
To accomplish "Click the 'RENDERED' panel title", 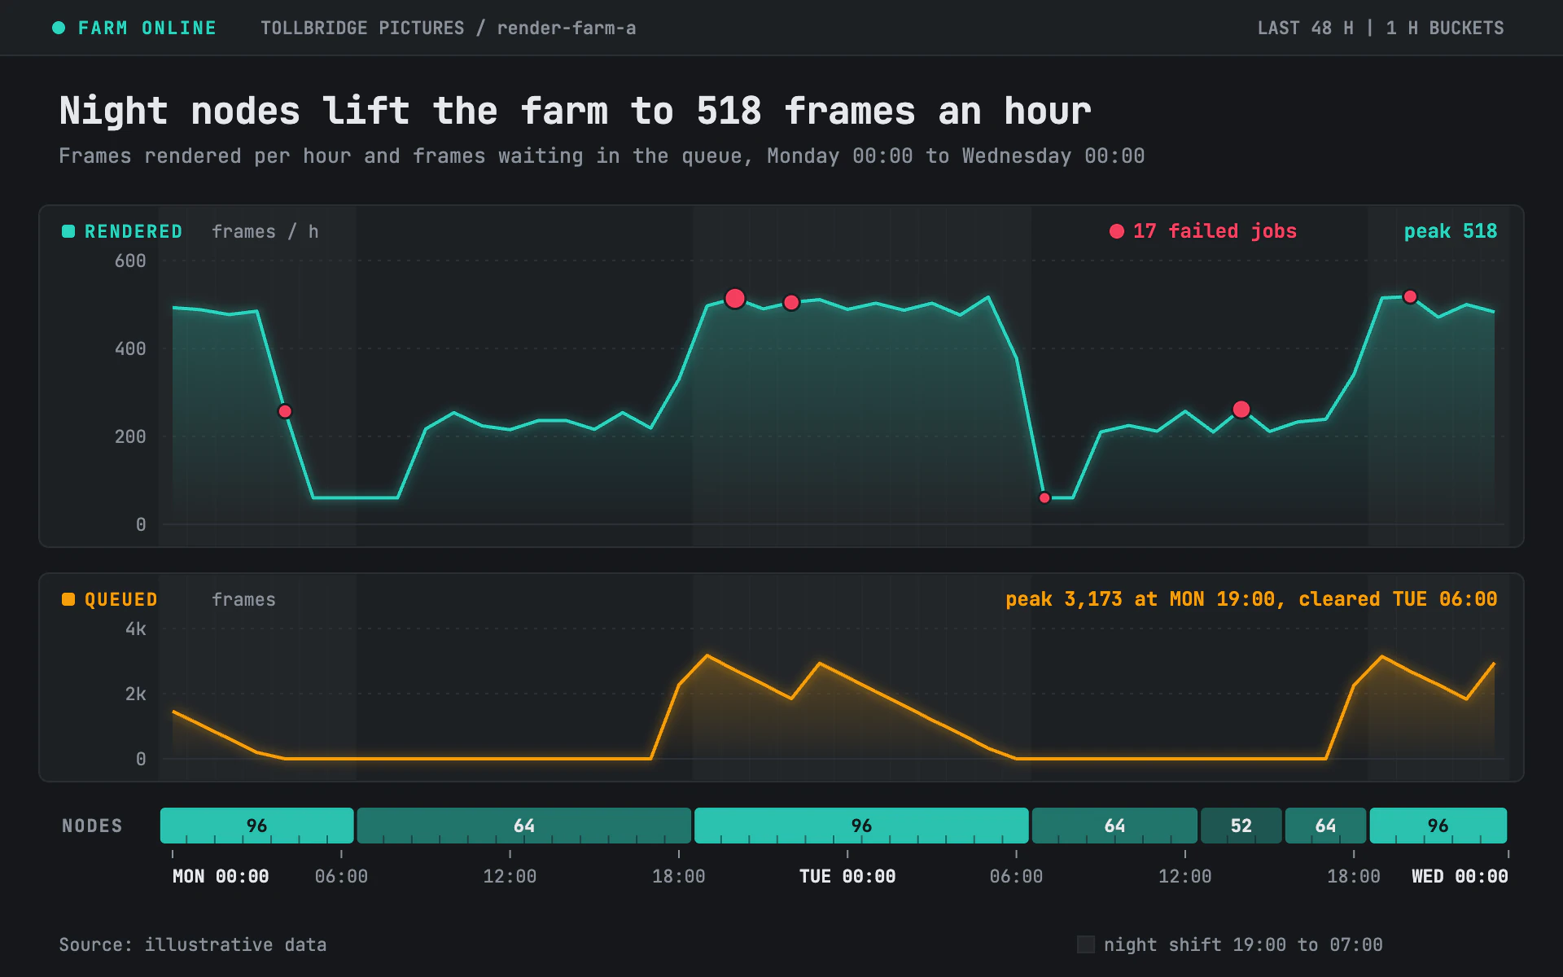I will point(134,231).
